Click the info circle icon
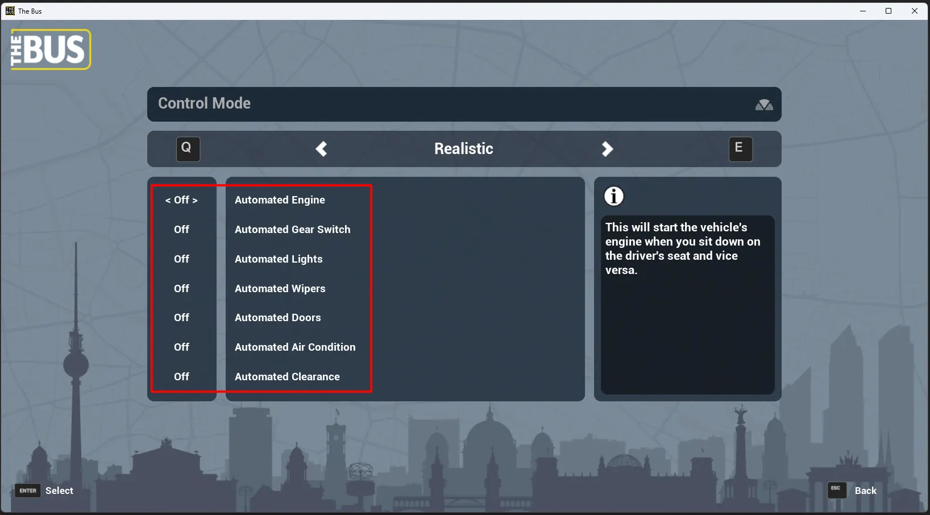The height and width of the screenshot is (515, 930). 614,197
